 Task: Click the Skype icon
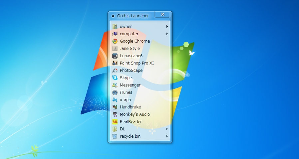(x=115, y=78)
